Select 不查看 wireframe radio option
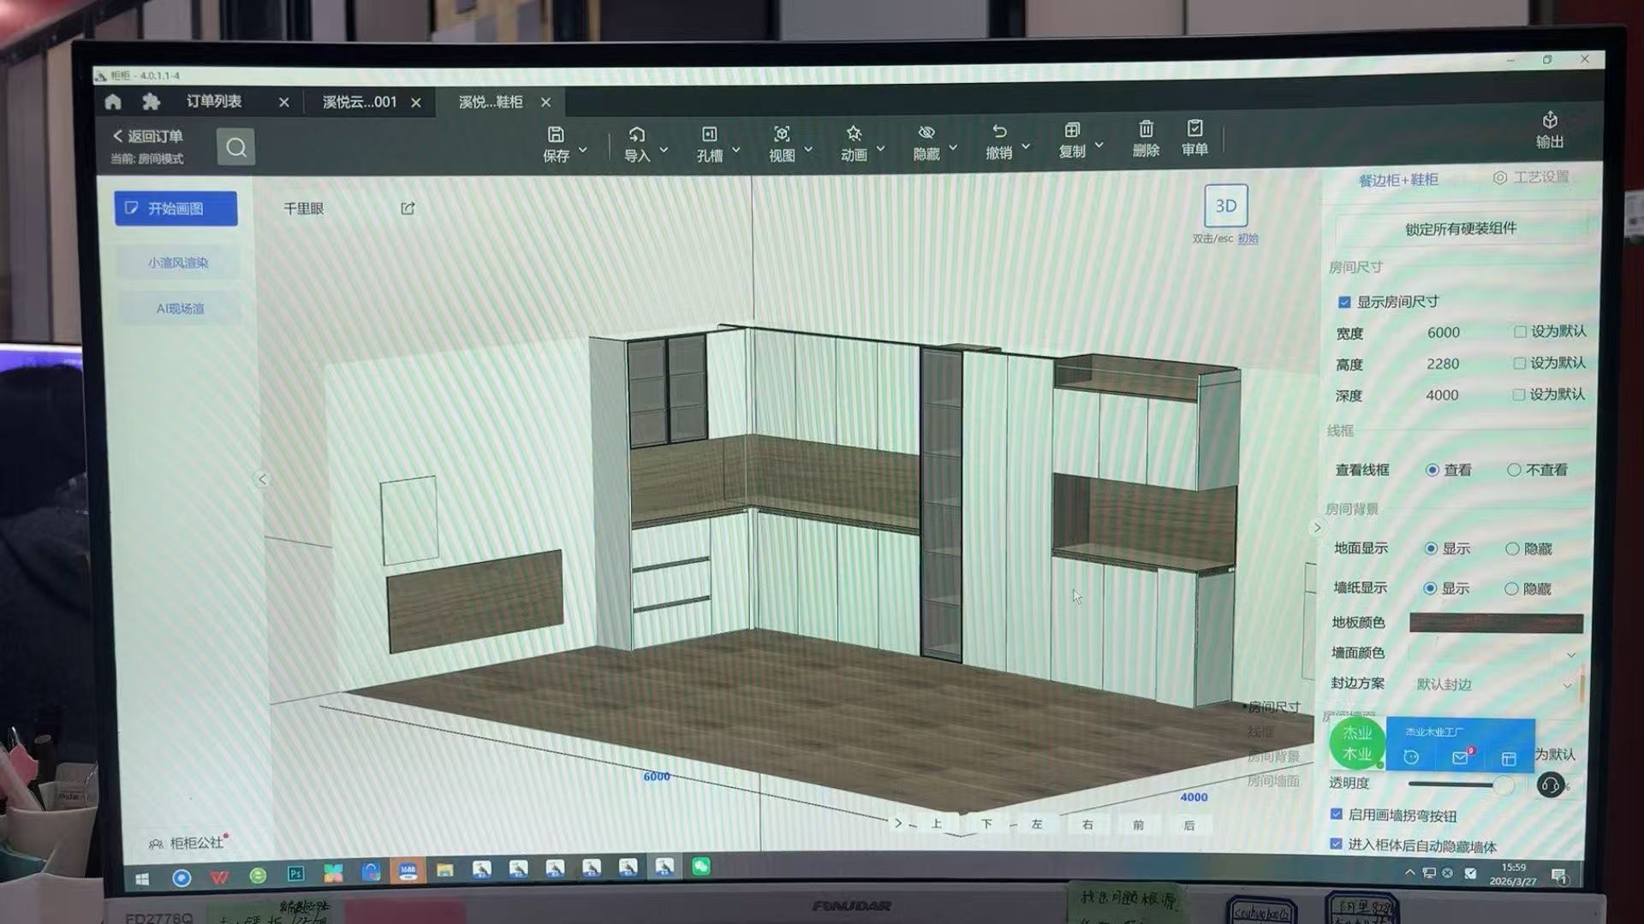The width and height of the screenshot is (1644, 924). [x=1514, y=470]
